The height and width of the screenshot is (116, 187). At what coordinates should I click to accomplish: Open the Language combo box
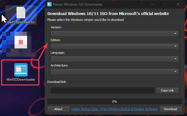pyautogui.click(x=114, y=59)
